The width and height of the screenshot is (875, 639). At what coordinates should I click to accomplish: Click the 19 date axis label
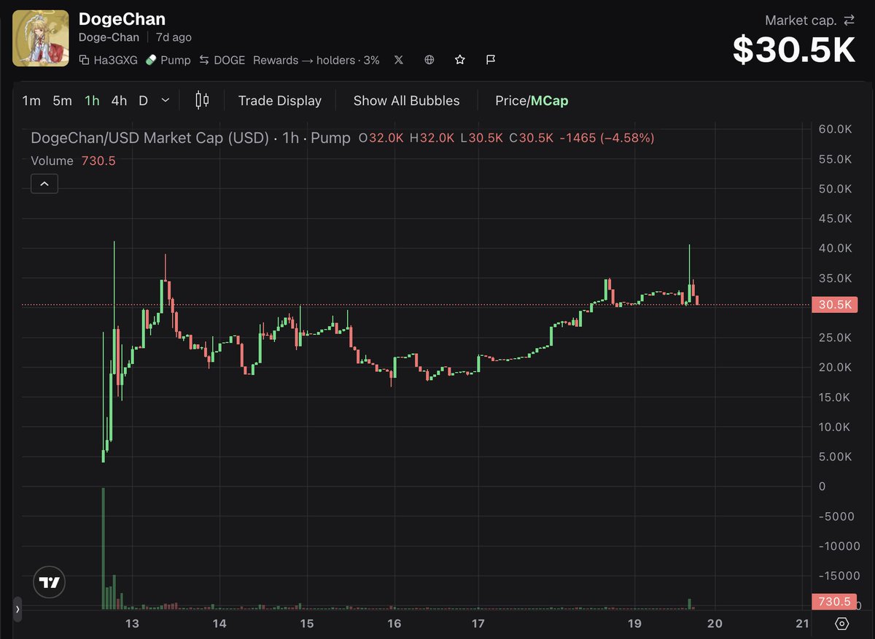pyautogui.click(x=634, y=624)
